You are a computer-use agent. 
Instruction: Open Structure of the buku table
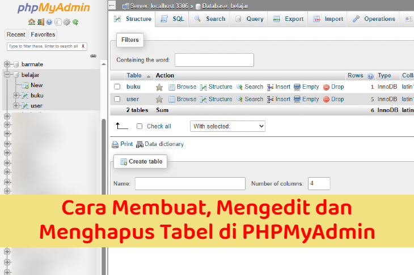coord(216,87)
